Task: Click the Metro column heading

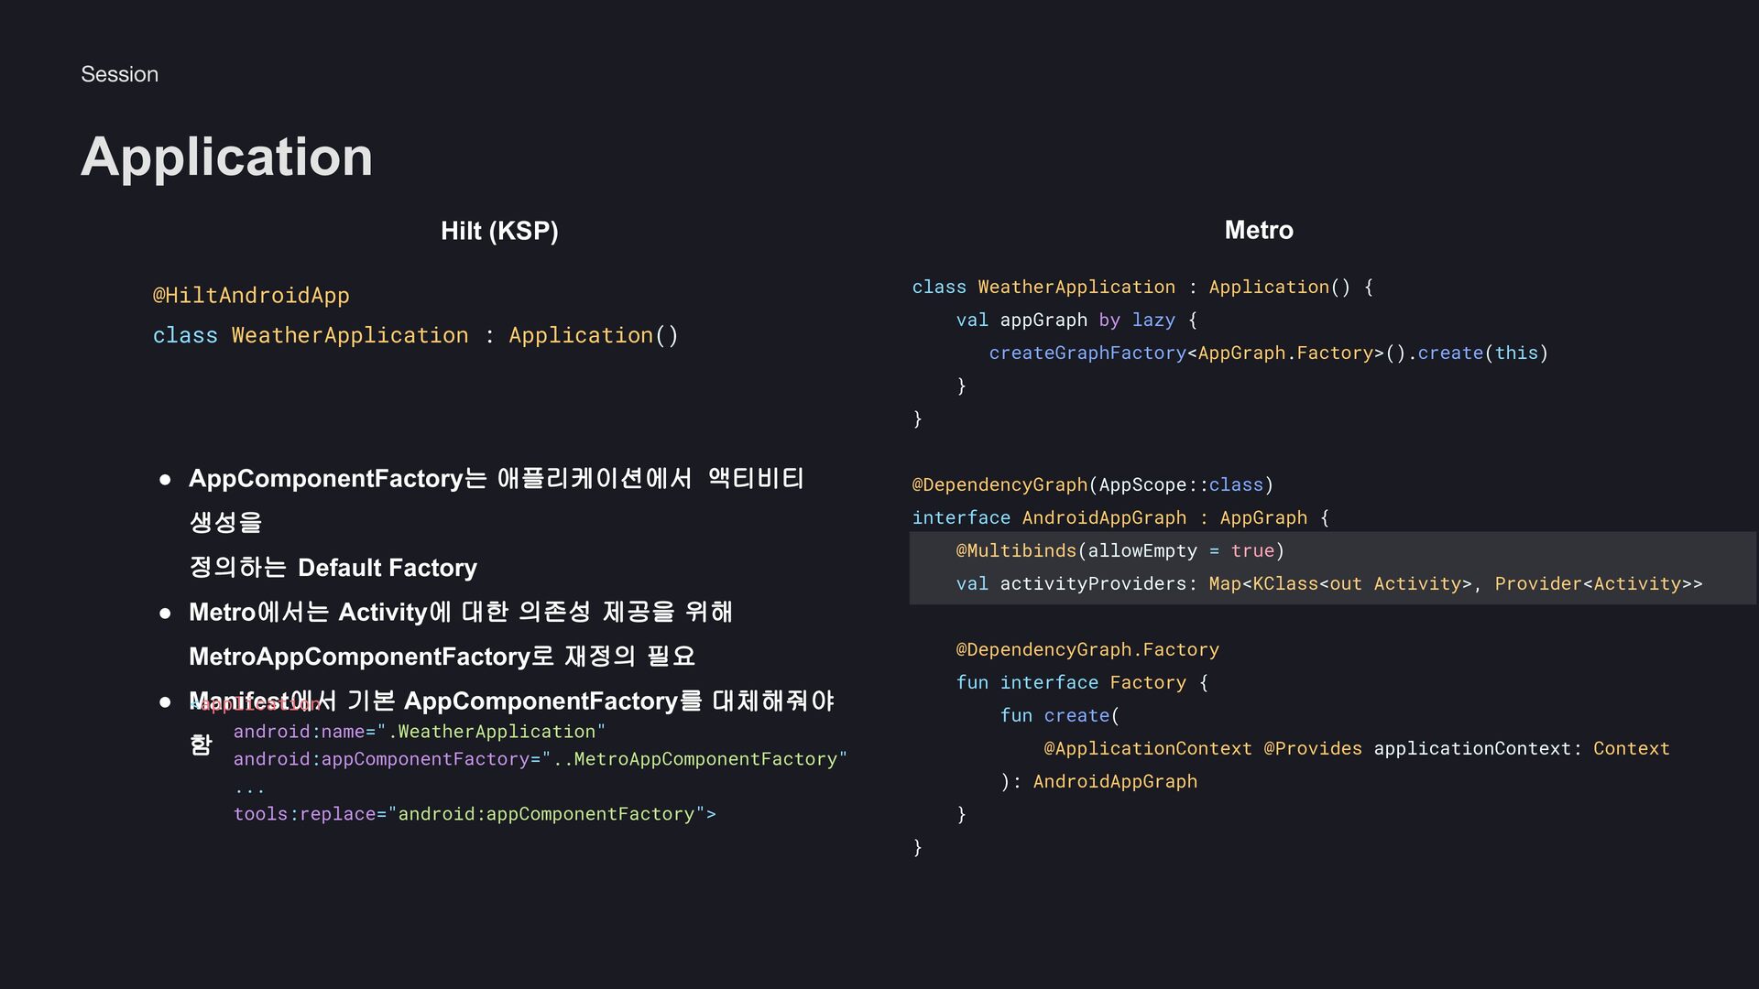Action: pyautogui.click(x=1258, y=231)
